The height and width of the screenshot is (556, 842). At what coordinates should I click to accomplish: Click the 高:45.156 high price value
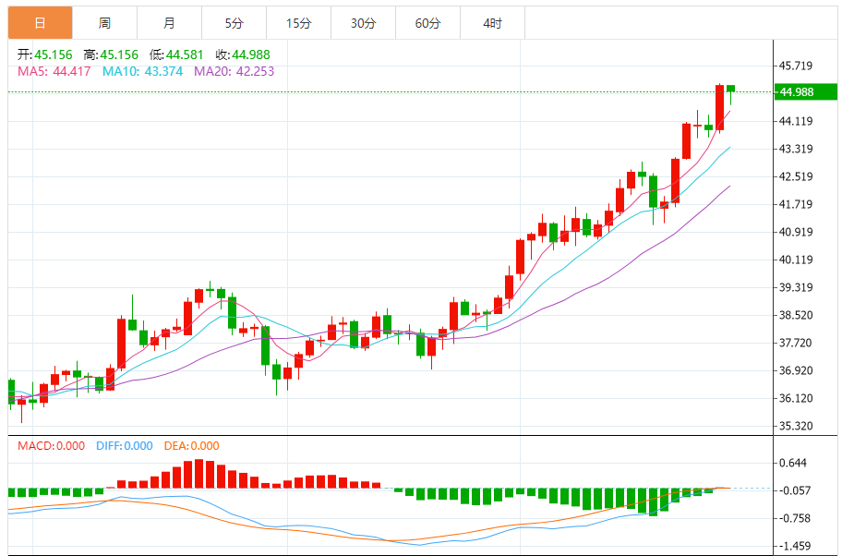[x=111, y=54]
